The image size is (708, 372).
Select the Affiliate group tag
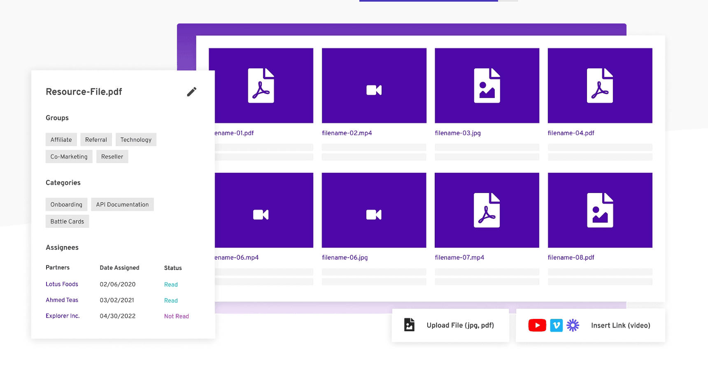click(61, 139)
